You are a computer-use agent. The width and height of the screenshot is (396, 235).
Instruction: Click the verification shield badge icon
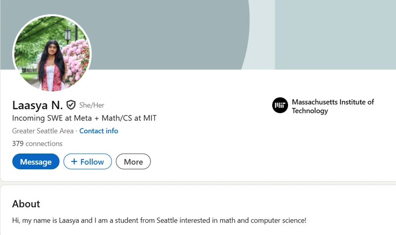[x=71, y=105]
